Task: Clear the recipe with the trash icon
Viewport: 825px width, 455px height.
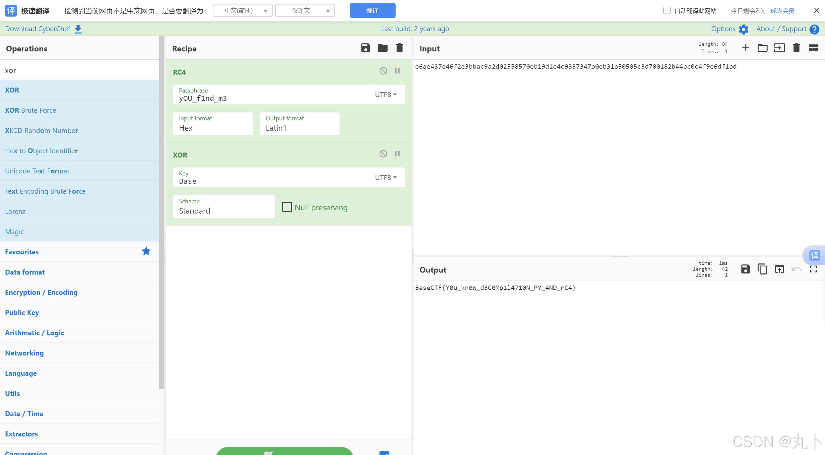Action: (400, 48)
